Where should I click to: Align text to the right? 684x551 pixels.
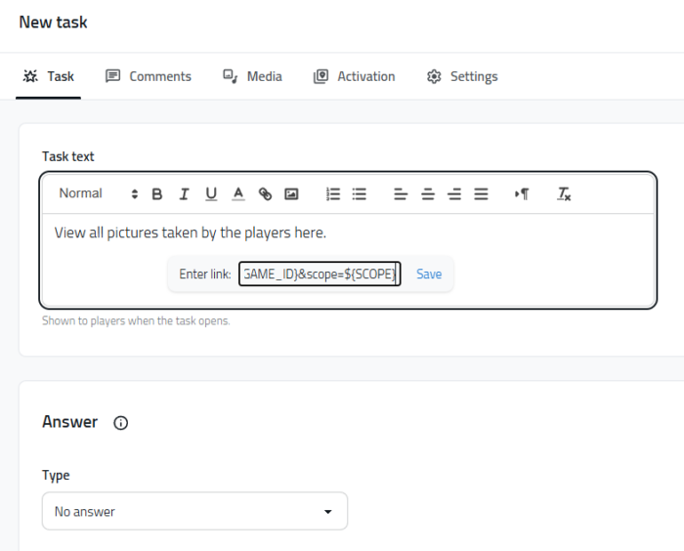tap(454, 194)
